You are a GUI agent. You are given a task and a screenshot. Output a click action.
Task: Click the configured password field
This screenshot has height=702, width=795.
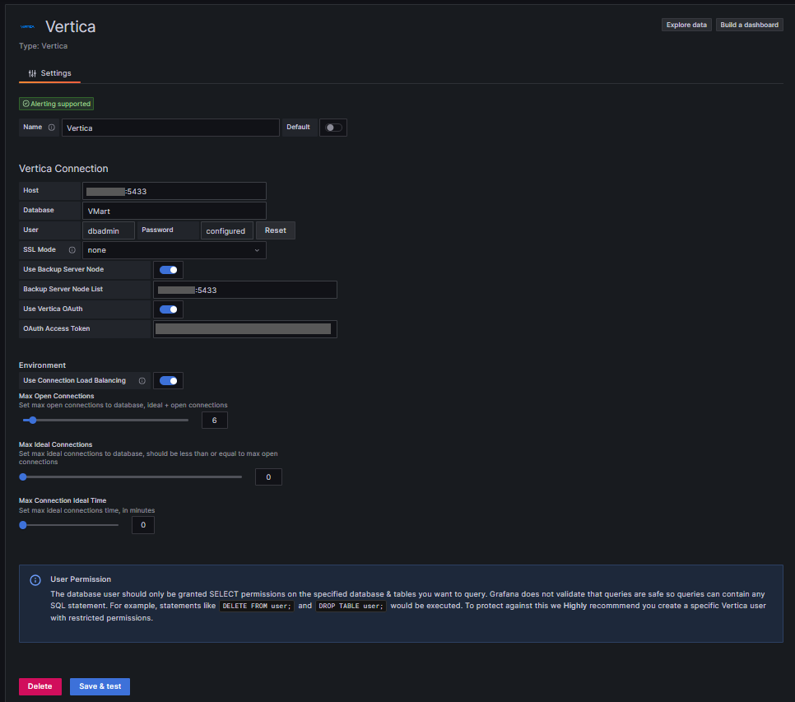pos(226,230)
